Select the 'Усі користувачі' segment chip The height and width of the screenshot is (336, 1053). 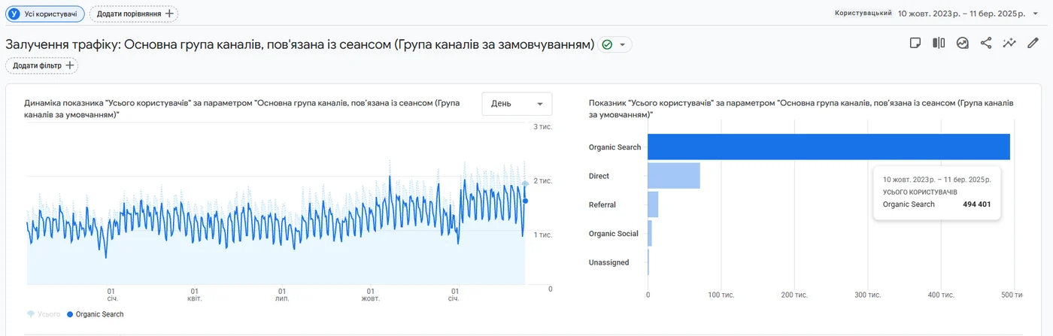point(44,14)
